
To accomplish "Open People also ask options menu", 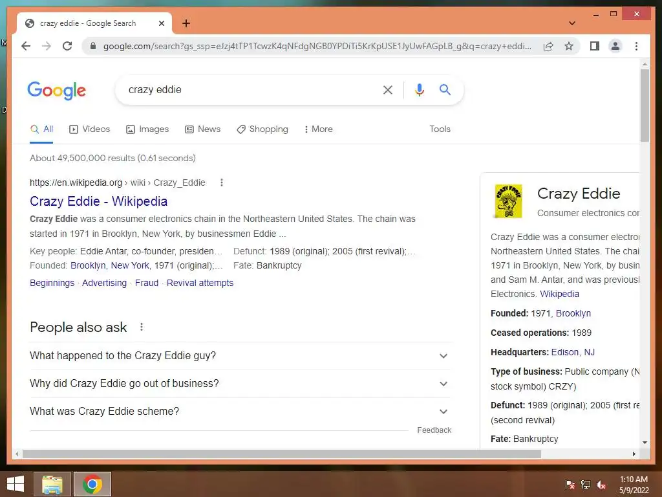I will pos(142,327).
